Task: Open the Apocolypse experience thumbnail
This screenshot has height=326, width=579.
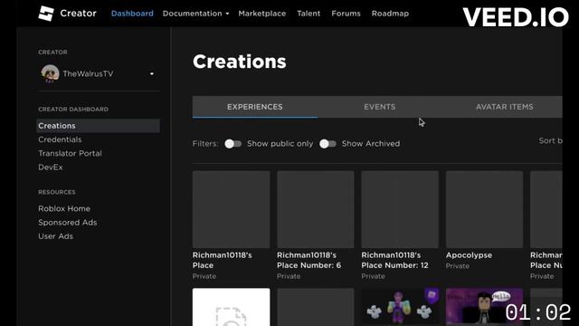Action: [484, 209]
